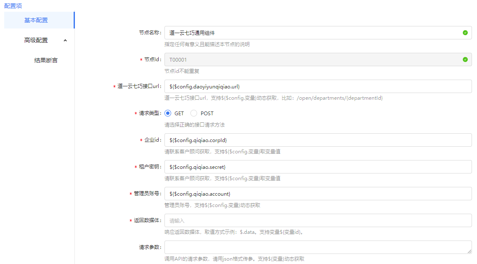Focus the 企业id input field
This screenshot has width=477, height=264.
tap(318, 140)
